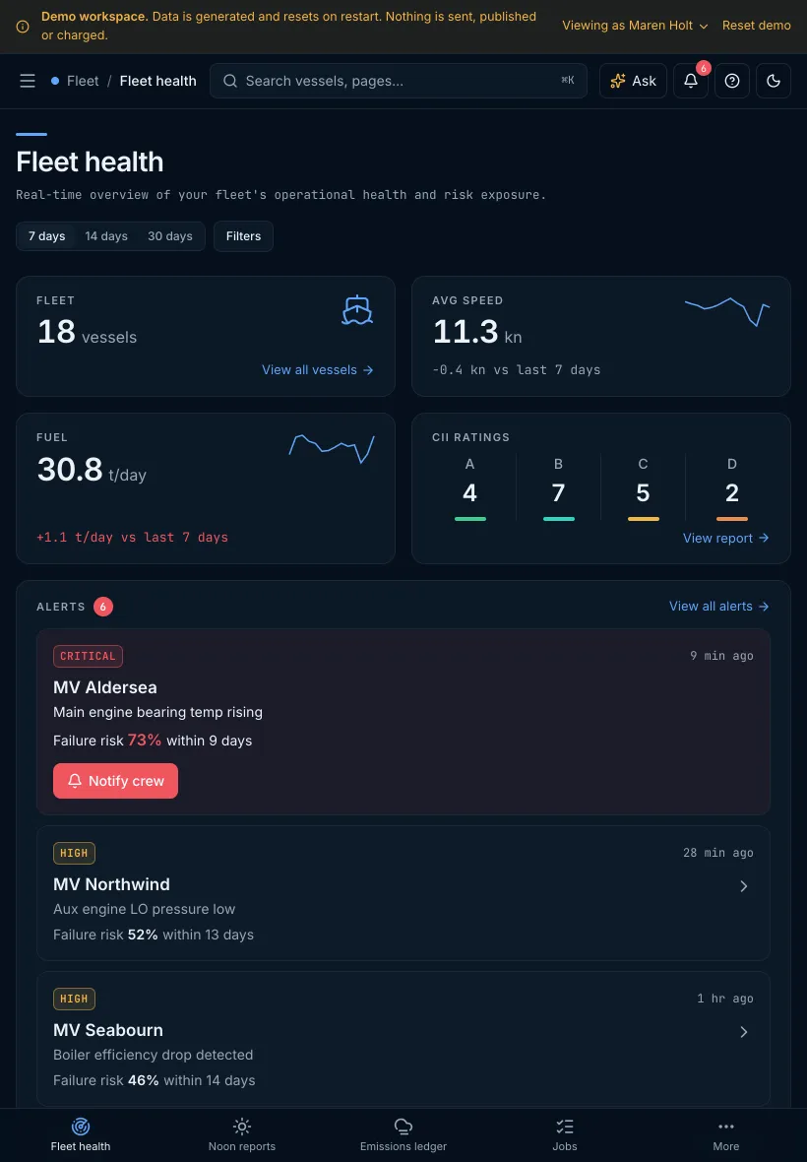
Task: Click '+1.1 t/day vs last 7 days'
Action: pyautogui.click(x=133, y=538)
